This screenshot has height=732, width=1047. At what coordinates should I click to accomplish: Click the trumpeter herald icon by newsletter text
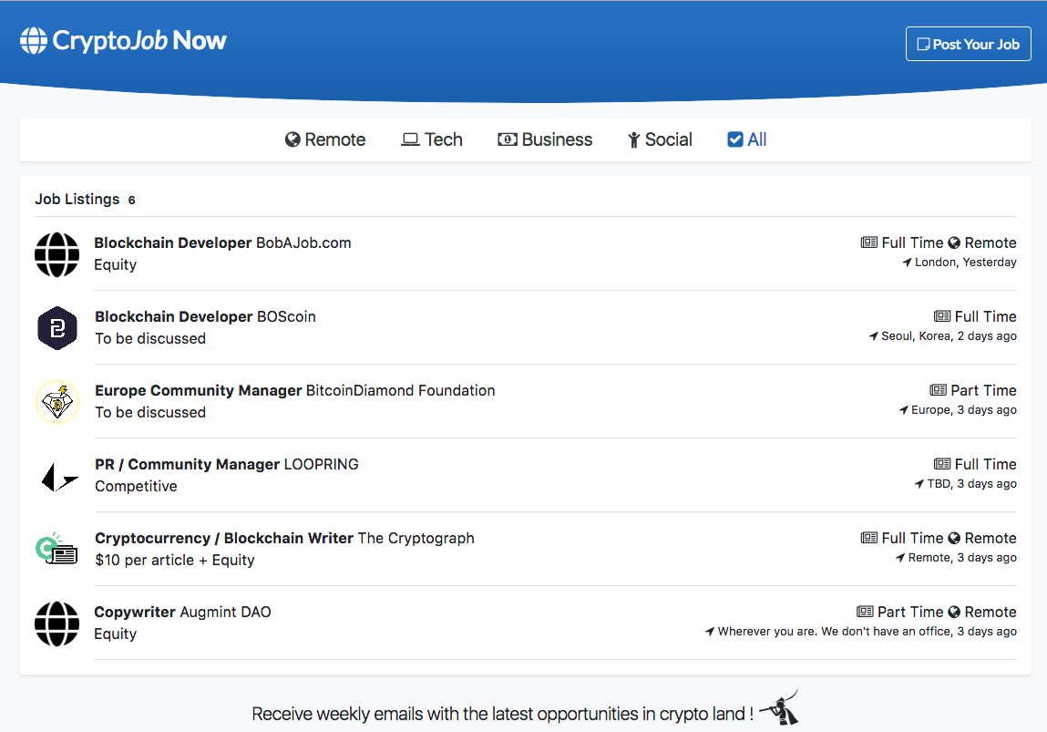click(780, 708)
